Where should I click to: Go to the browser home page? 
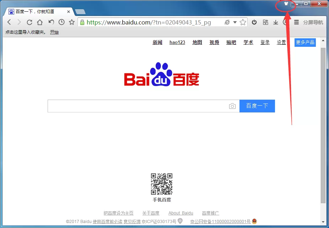tap(40, 22)
